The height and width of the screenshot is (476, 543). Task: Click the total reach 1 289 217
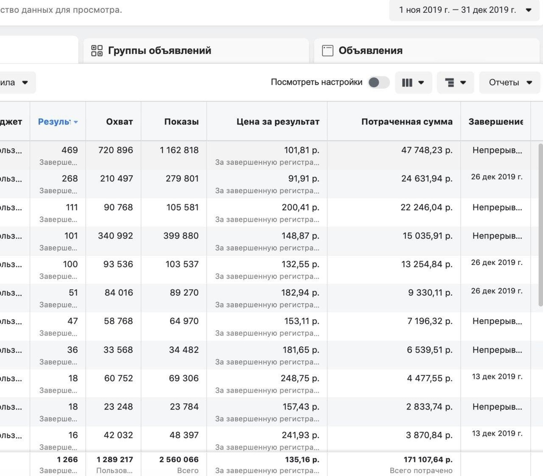click(x=115, y=460)
